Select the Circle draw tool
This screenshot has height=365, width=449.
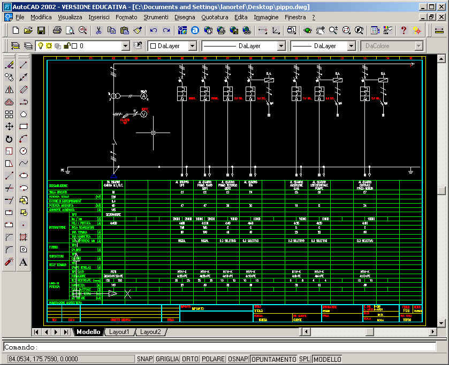24,151
